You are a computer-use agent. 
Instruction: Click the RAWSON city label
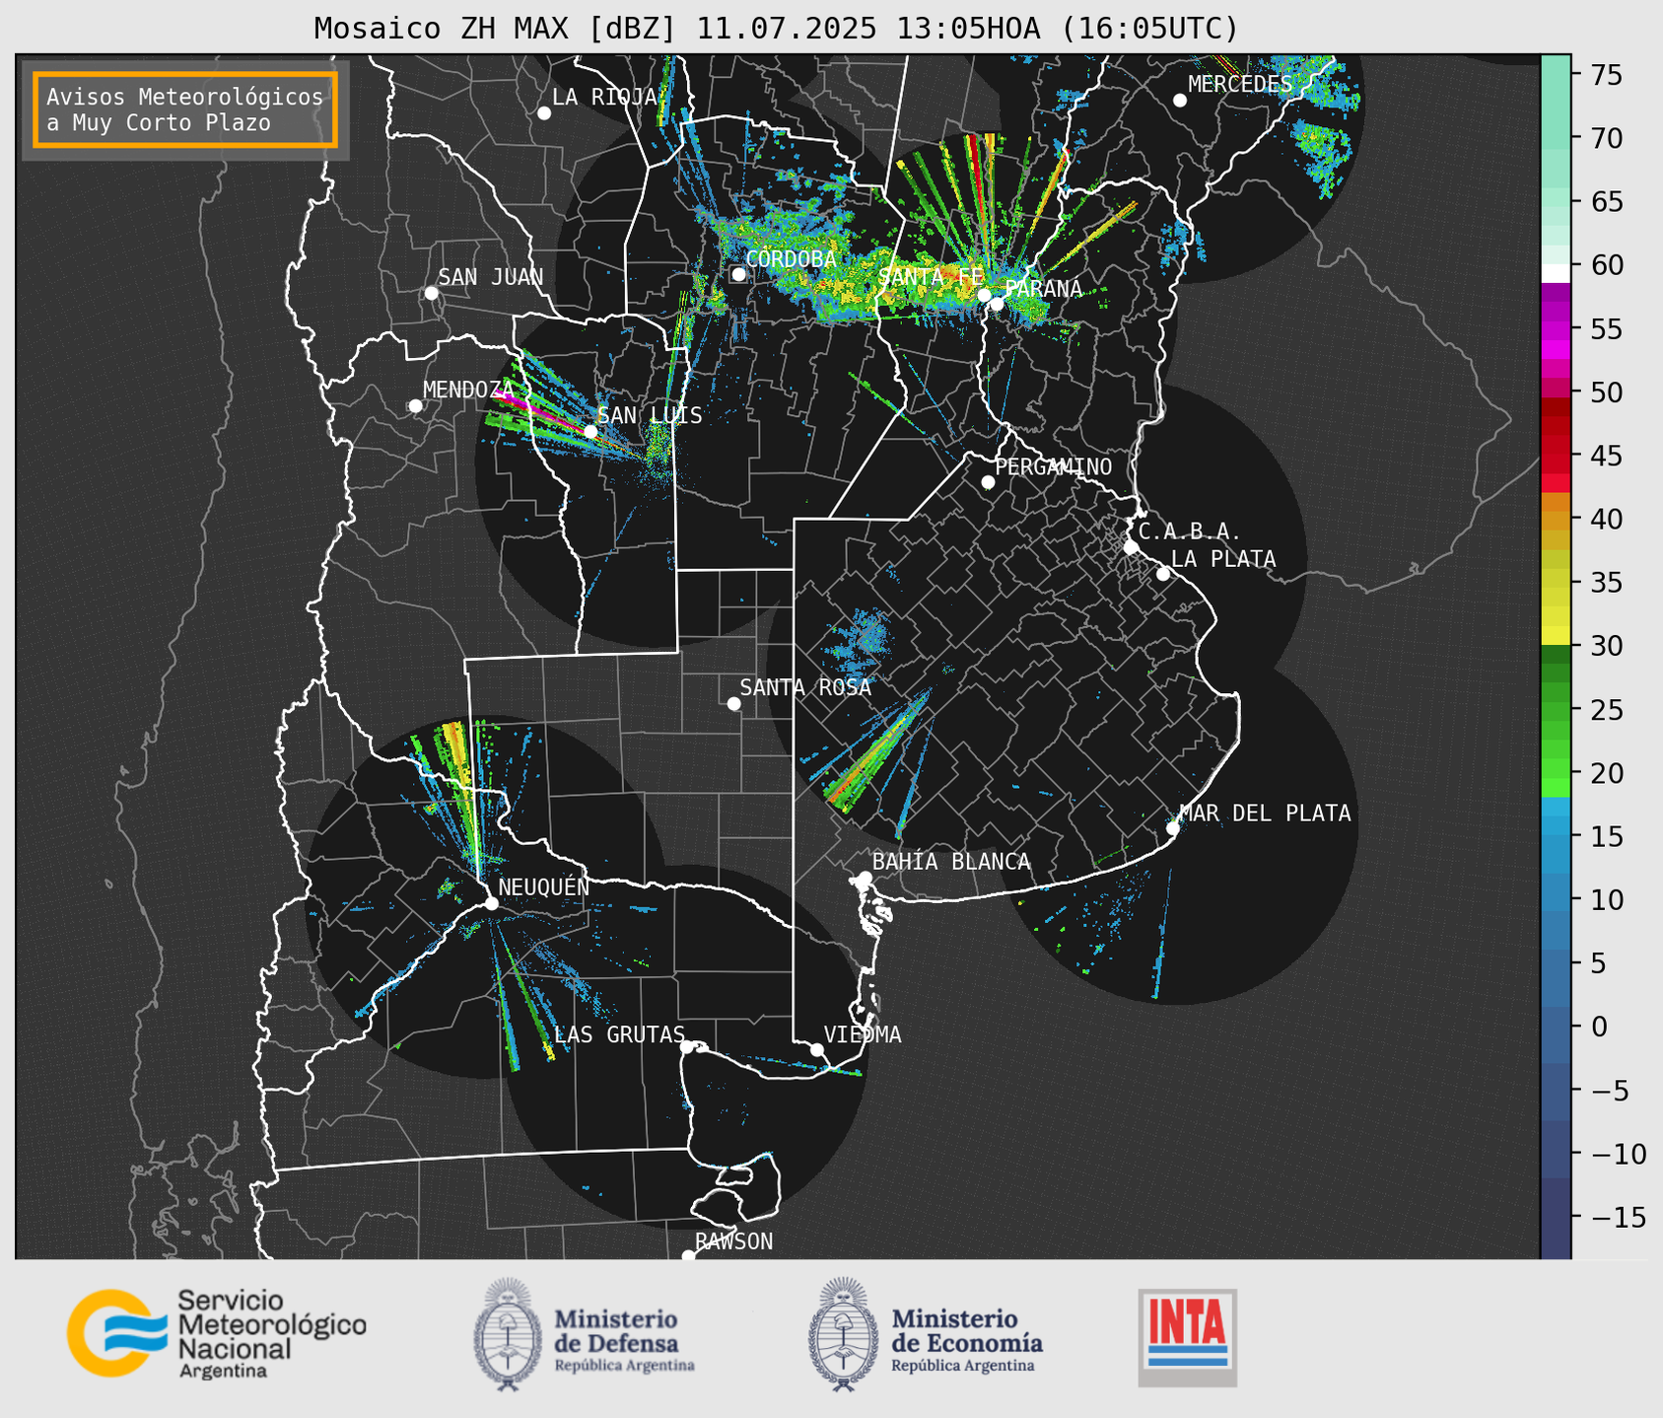pyautogui.click(x=733, y=1241)
